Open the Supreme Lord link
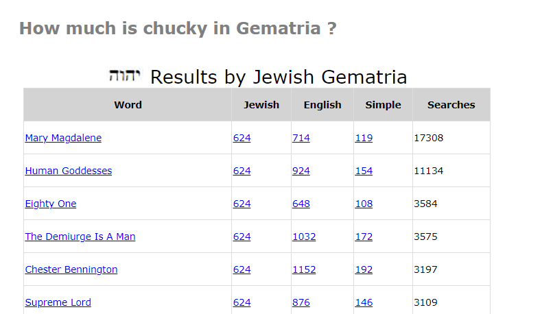The height and width of the screenshot is (314, 553). 58,302
